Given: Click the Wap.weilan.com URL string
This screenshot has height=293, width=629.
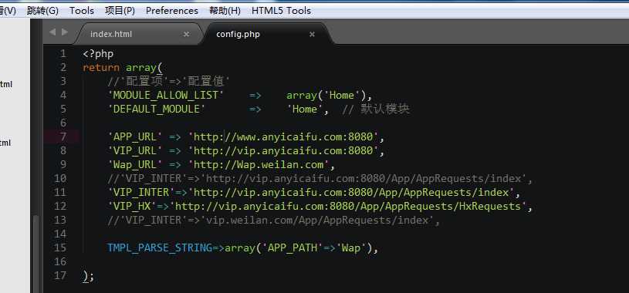Looking at the screenshot, I should click(x=259, y=165).
